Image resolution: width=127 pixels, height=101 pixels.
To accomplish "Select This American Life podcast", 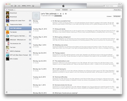I will tap(18, 44).
